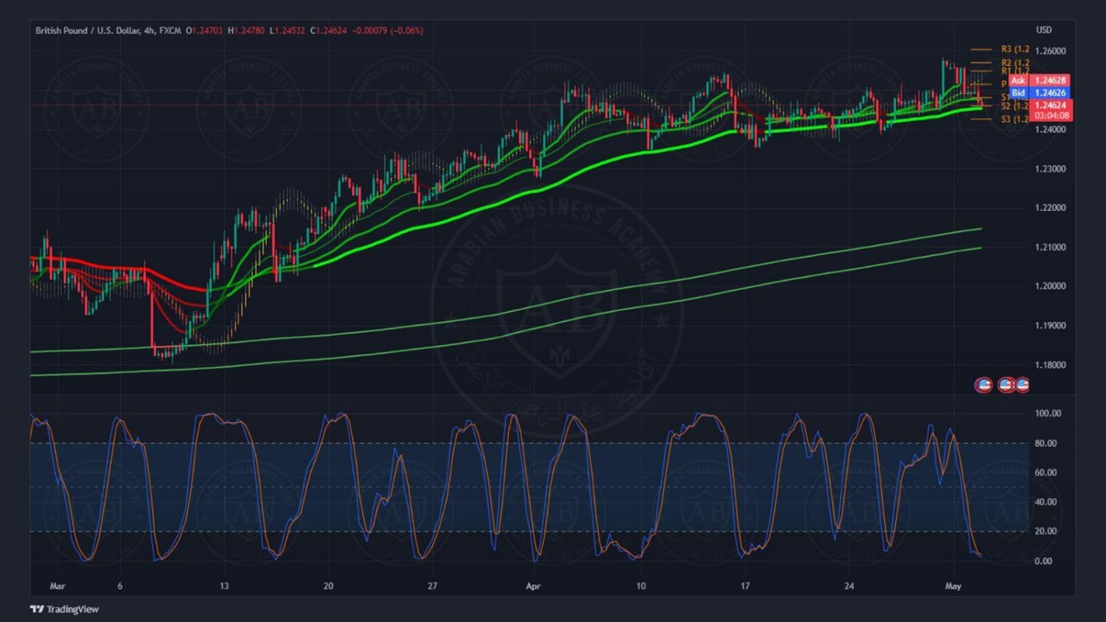
Task: Click the 1.20000 price axis label
Action: tap(1051, 286)
